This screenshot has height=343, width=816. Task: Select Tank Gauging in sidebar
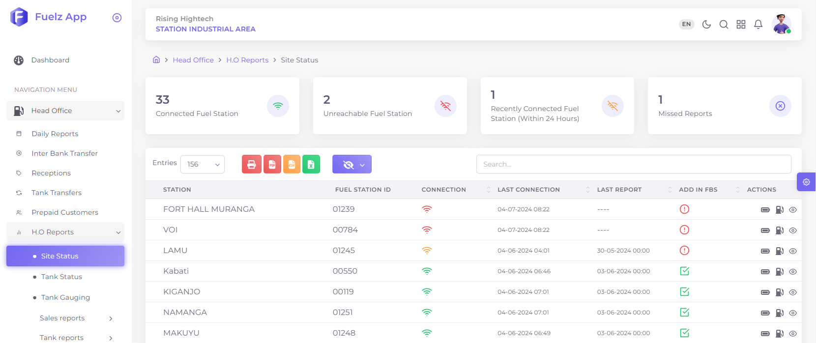coord(65,297)
